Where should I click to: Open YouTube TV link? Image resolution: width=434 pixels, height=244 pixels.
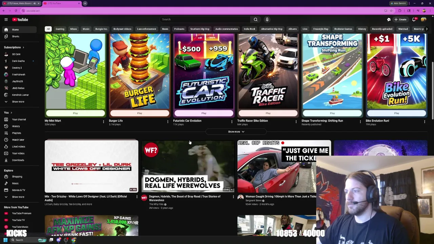pos(22,220)
